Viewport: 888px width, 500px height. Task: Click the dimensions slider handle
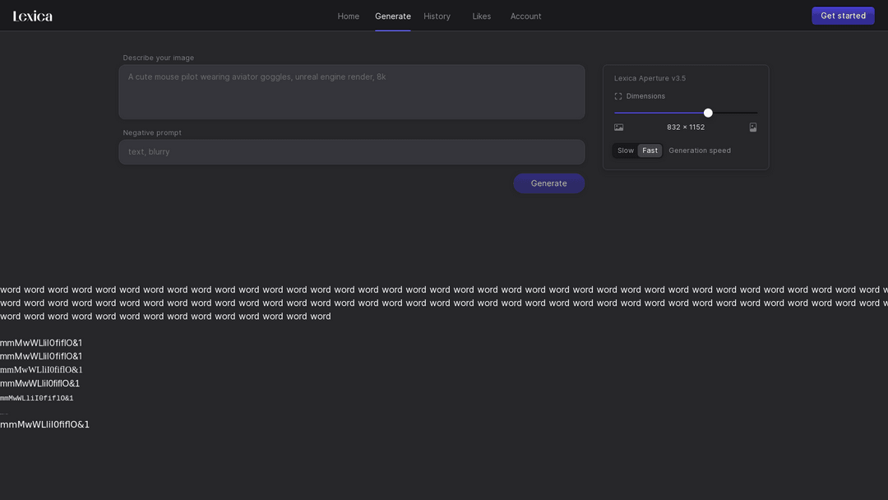point(708,113)
